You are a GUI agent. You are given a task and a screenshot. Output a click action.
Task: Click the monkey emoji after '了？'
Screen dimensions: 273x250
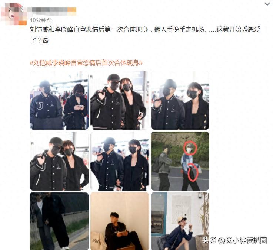point(45,40)
